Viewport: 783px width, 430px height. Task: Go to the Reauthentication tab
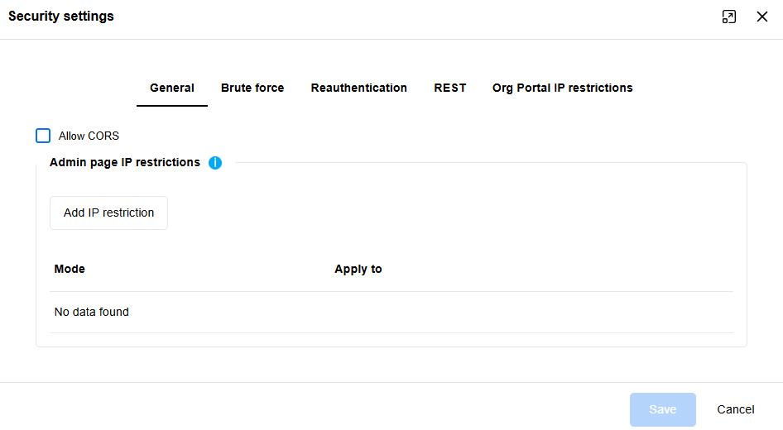359,88
